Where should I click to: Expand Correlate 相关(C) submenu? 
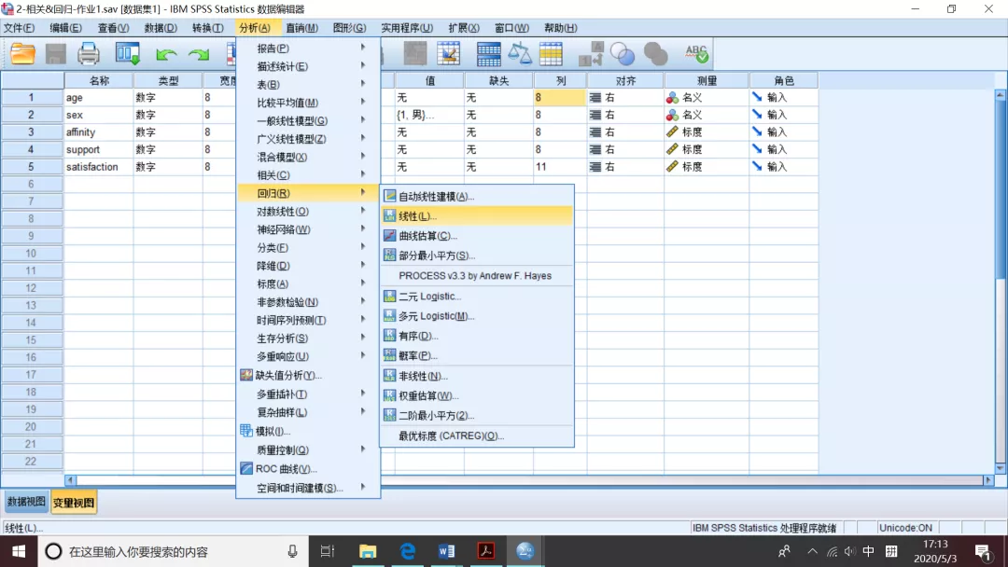click(309, 175)
